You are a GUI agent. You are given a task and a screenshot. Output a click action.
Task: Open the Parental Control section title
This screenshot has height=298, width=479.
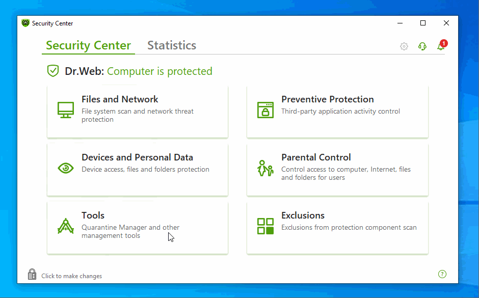click(x=316, y=157)
